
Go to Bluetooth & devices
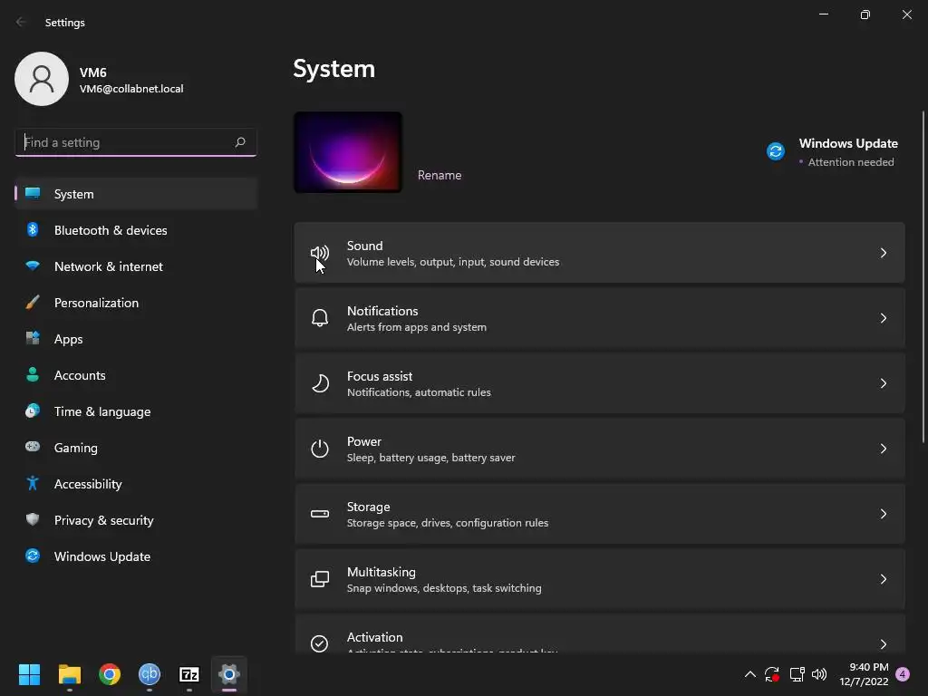pyautogui.click(x=136, y=229)
